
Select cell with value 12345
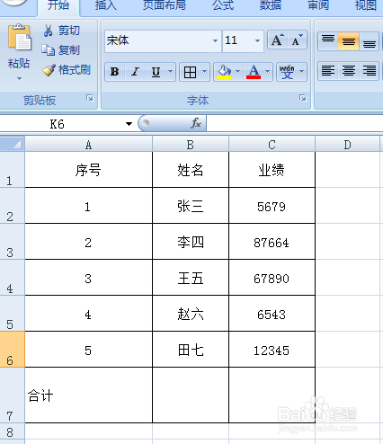click(x=272, y=350)
